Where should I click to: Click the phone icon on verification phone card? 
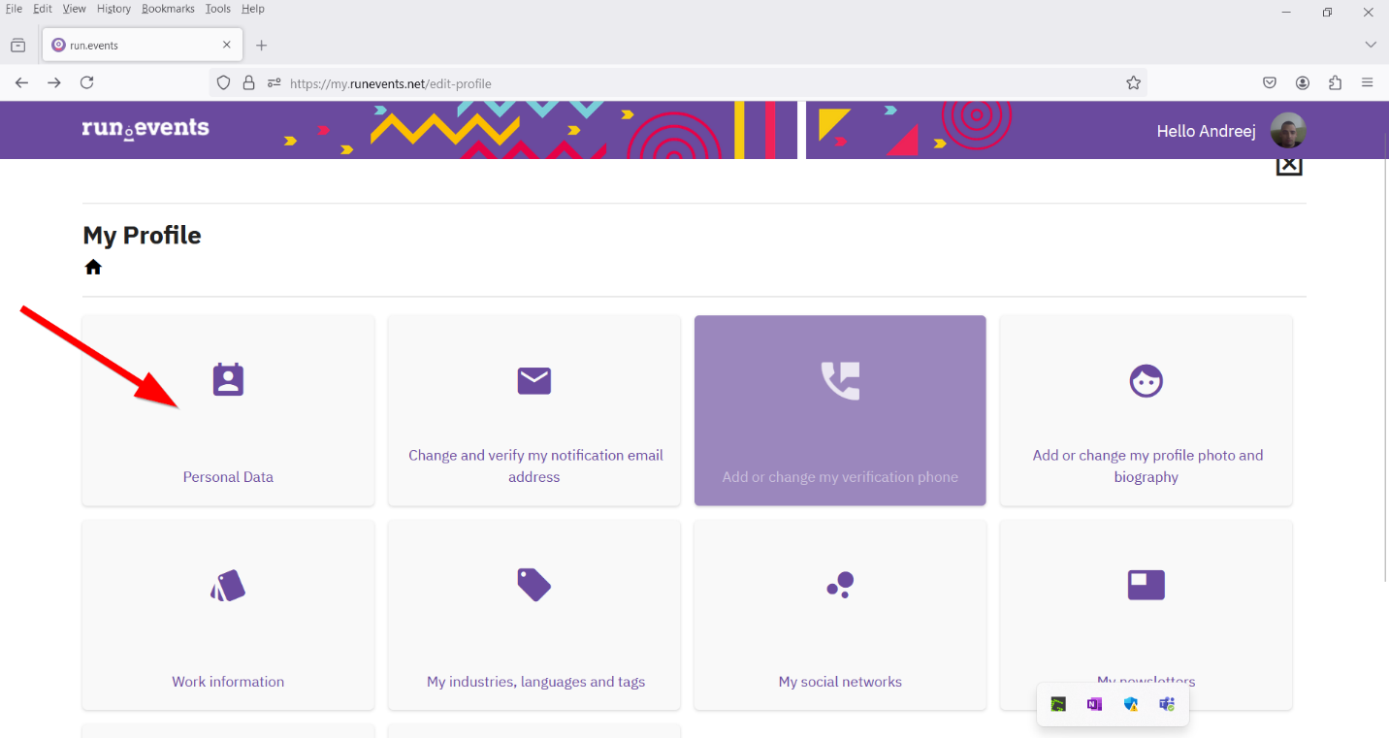coord(840,380)
